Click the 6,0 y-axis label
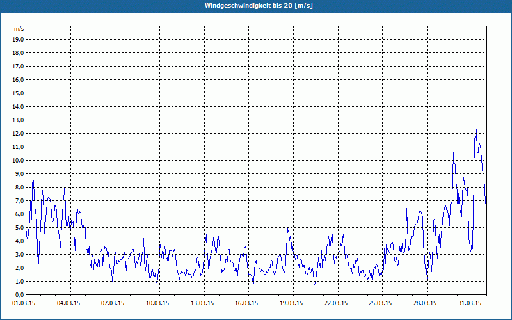 click(19, 214)
